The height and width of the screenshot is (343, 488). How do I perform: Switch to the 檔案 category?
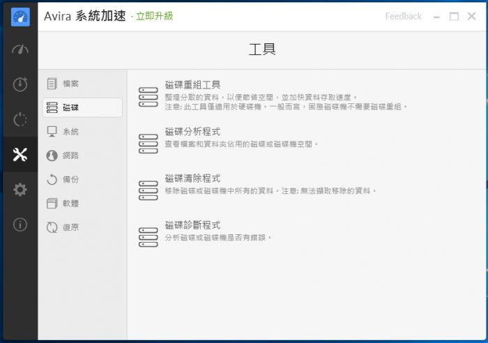(82, 84)
